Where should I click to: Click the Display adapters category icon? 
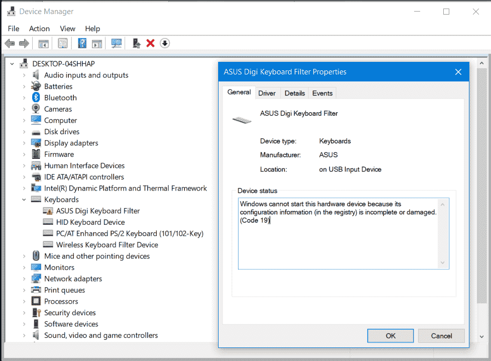coord(36,143)
